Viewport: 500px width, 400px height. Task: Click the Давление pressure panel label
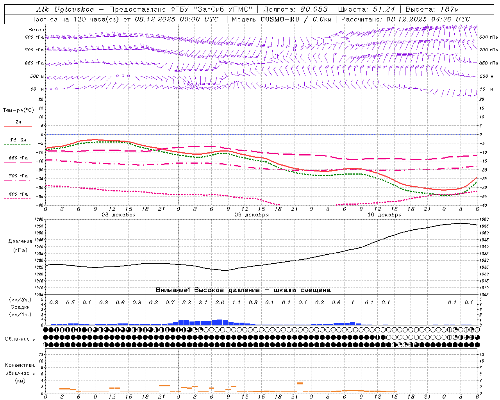click(20, 241)
